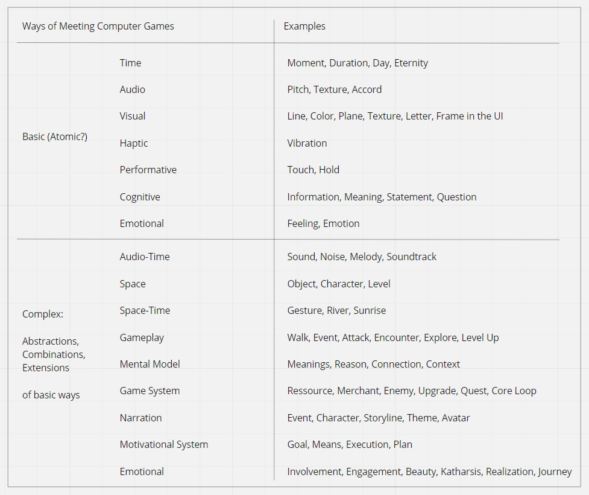The height and width of the screenshot is (495, 589).
Task: Select the 'Motivational System' row label
Action: (x=163, y=444)
